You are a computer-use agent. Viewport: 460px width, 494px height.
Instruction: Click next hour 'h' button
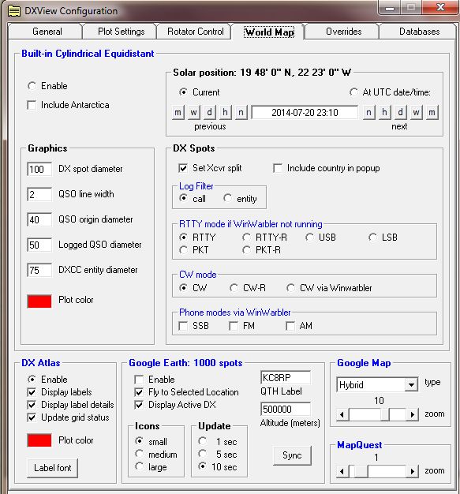pos(384,113)
